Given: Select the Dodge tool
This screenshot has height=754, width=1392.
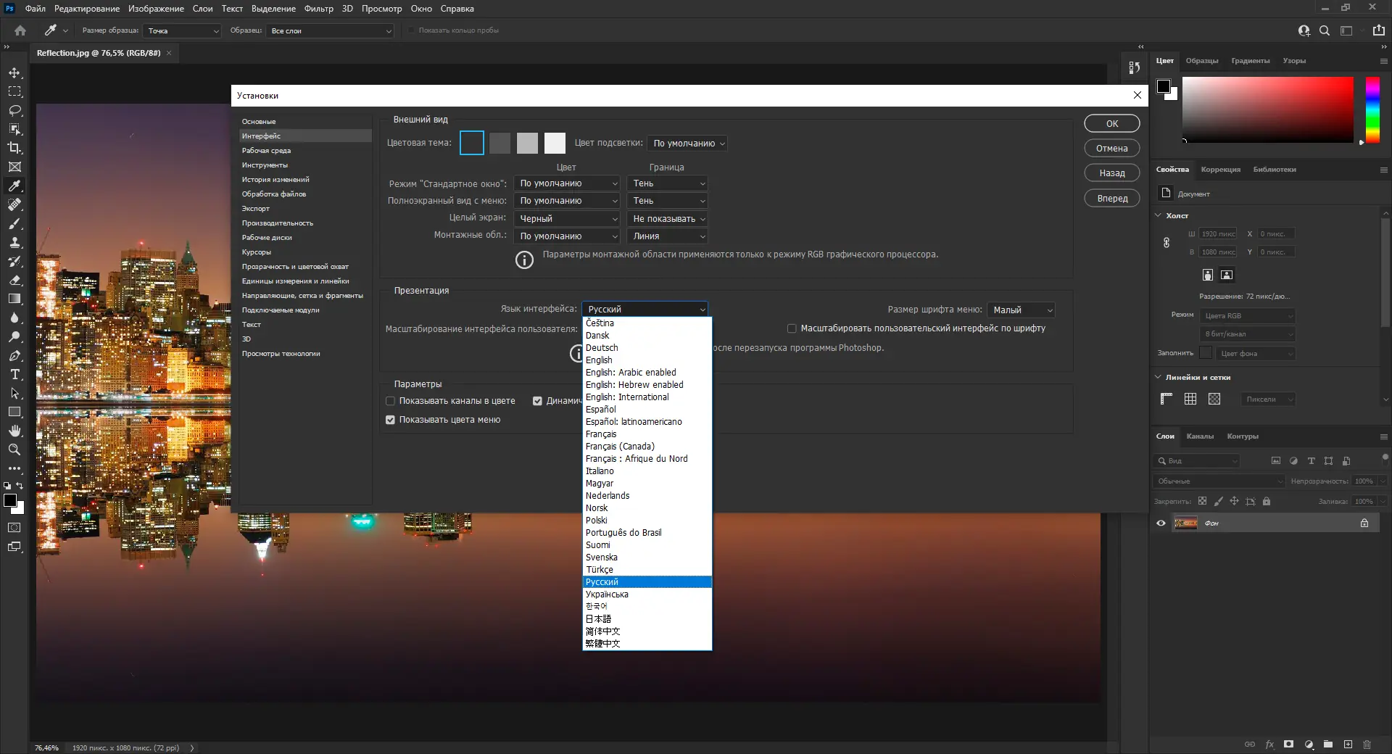Looking at the screenshot, I should [14, 336].
